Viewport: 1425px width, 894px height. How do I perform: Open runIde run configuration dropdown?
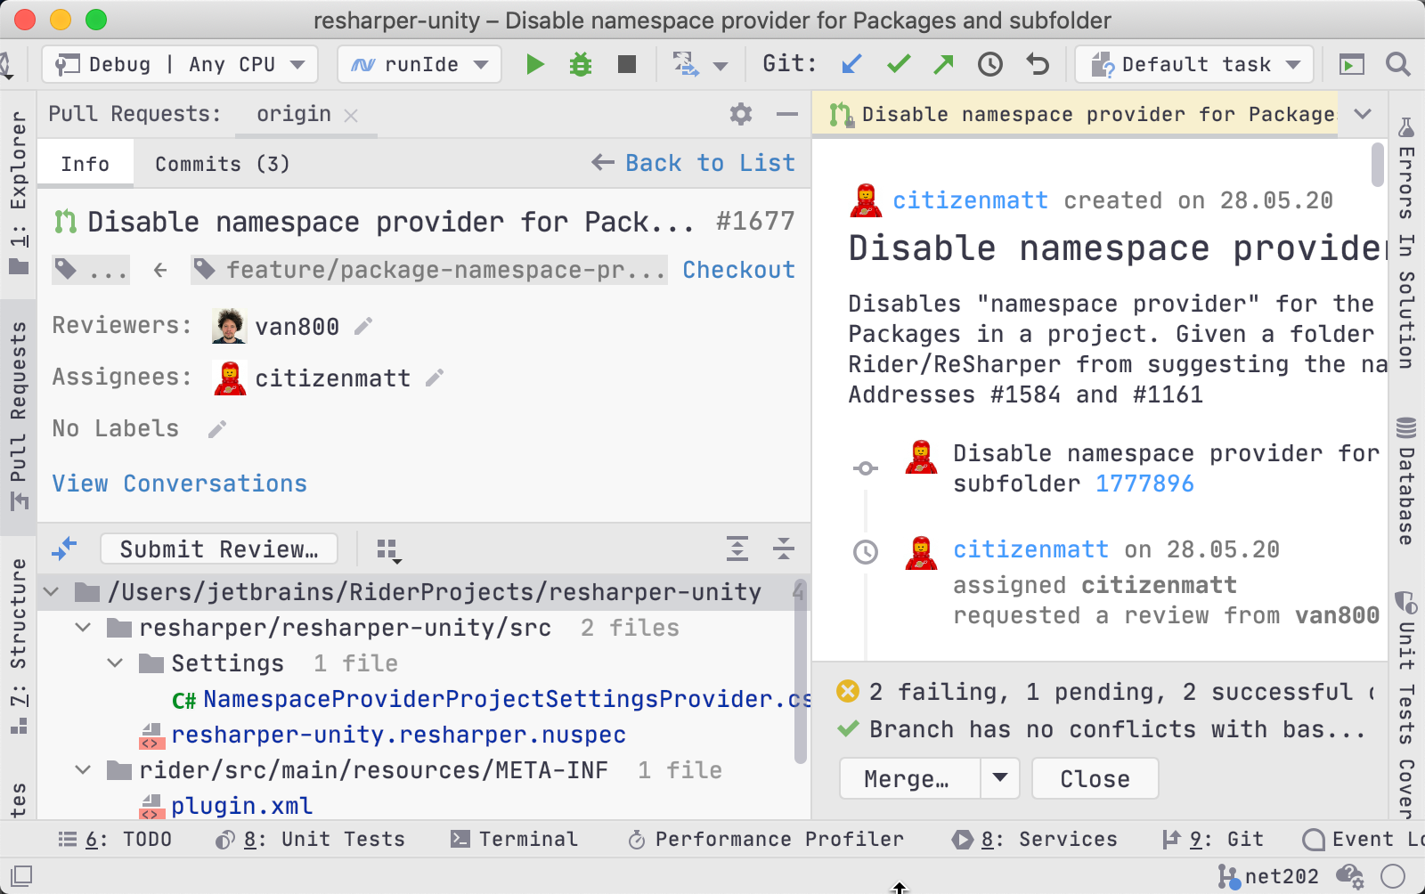419,64
